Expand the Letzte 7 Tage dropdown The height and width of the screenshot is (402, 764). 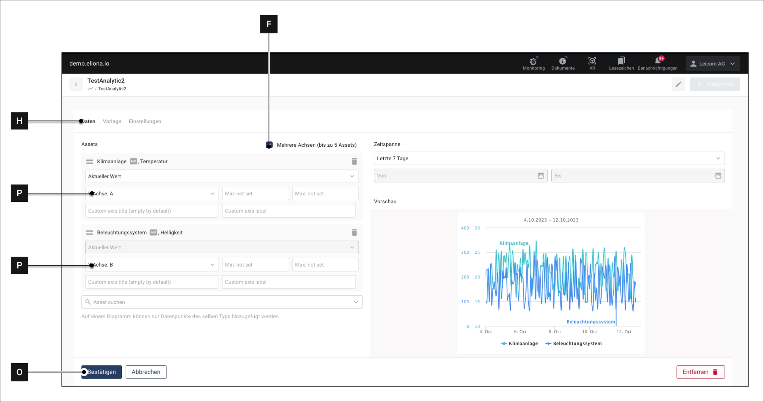(x=549, y=159)
